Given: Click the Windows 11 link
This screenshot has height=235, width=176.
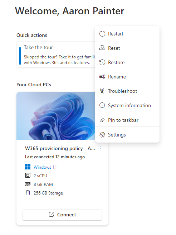Looking at the screenshot, I should (x=45, y=167).
